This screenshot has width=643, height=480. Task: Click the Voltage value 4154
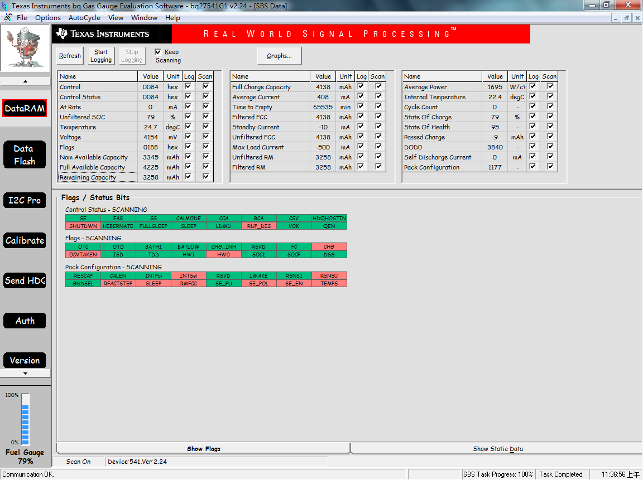151,137
